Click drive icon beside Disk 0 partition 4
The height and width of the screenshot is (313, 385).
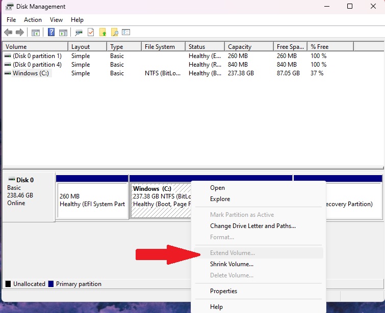point(8,65)
